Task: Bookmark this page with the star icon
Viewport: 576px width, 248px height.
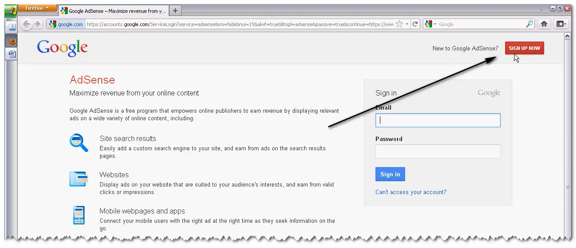Action: pos(399,24)
